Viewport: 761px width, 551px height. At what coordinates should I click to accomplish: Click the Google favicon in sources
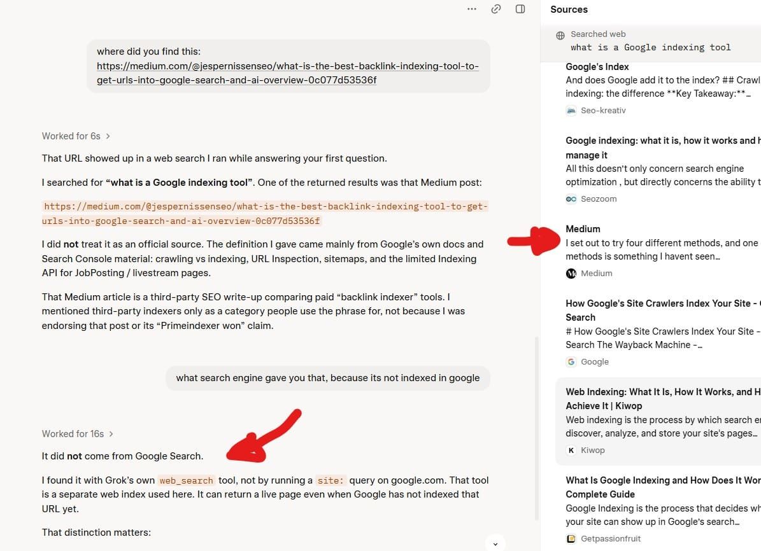pyautogui.click(x=571, y=362)
